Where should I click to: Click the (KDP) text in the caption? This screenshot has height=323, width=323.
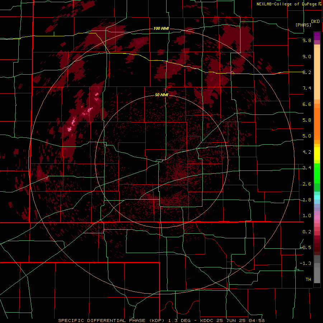[157, 320]
